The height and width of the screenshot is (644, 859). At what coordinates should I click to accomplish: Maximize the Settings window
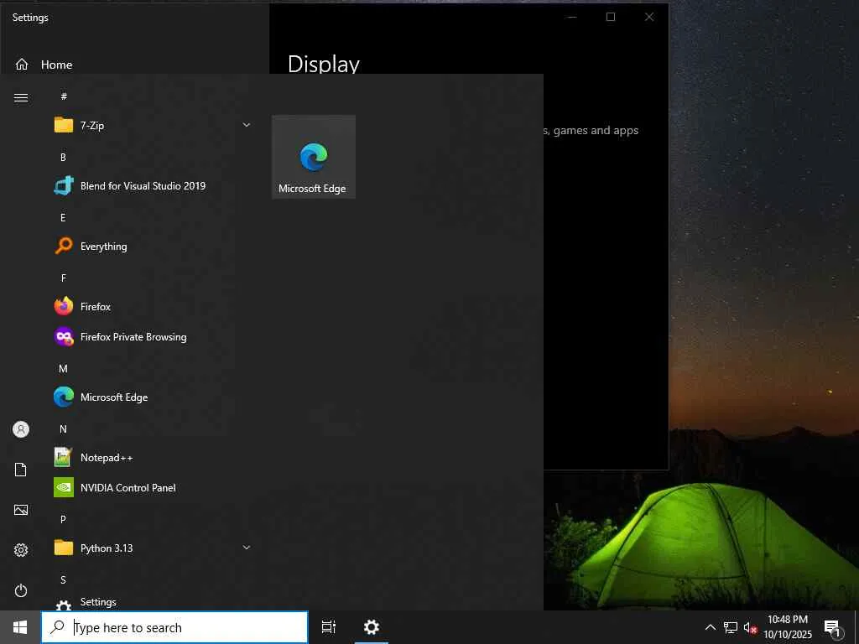coord(611,17)
